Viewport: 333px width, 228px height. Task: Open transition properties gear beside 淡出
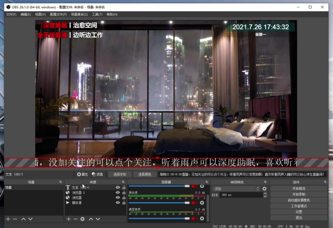coord(264,189)
